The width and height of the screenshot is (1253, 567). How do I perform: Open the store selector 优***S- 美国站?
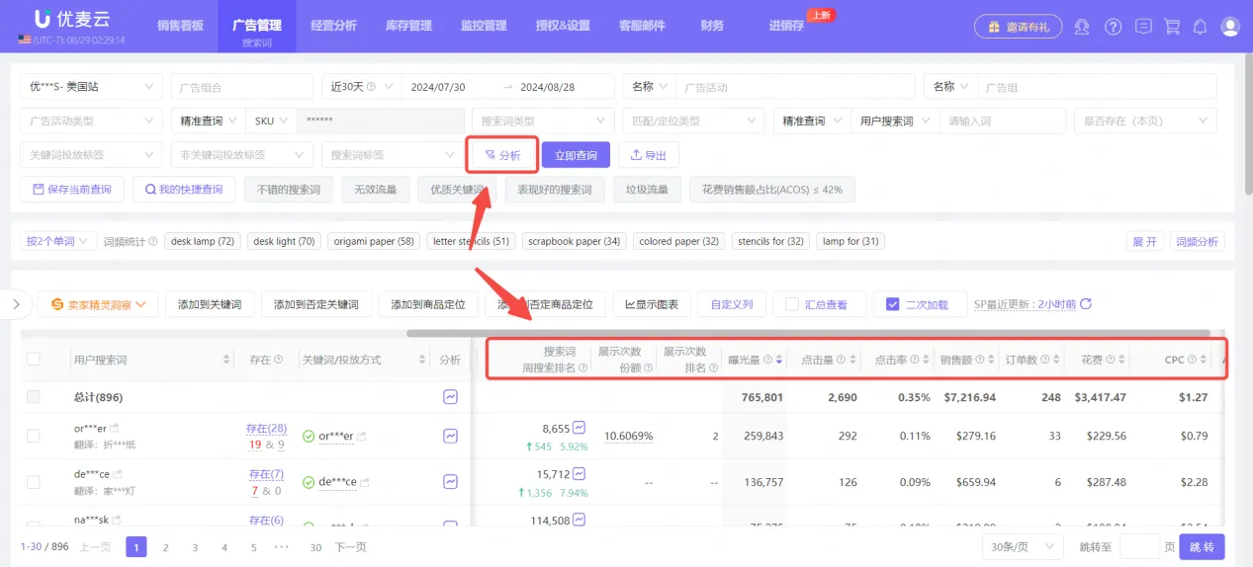pyautogui.click(x=91, y=87)
